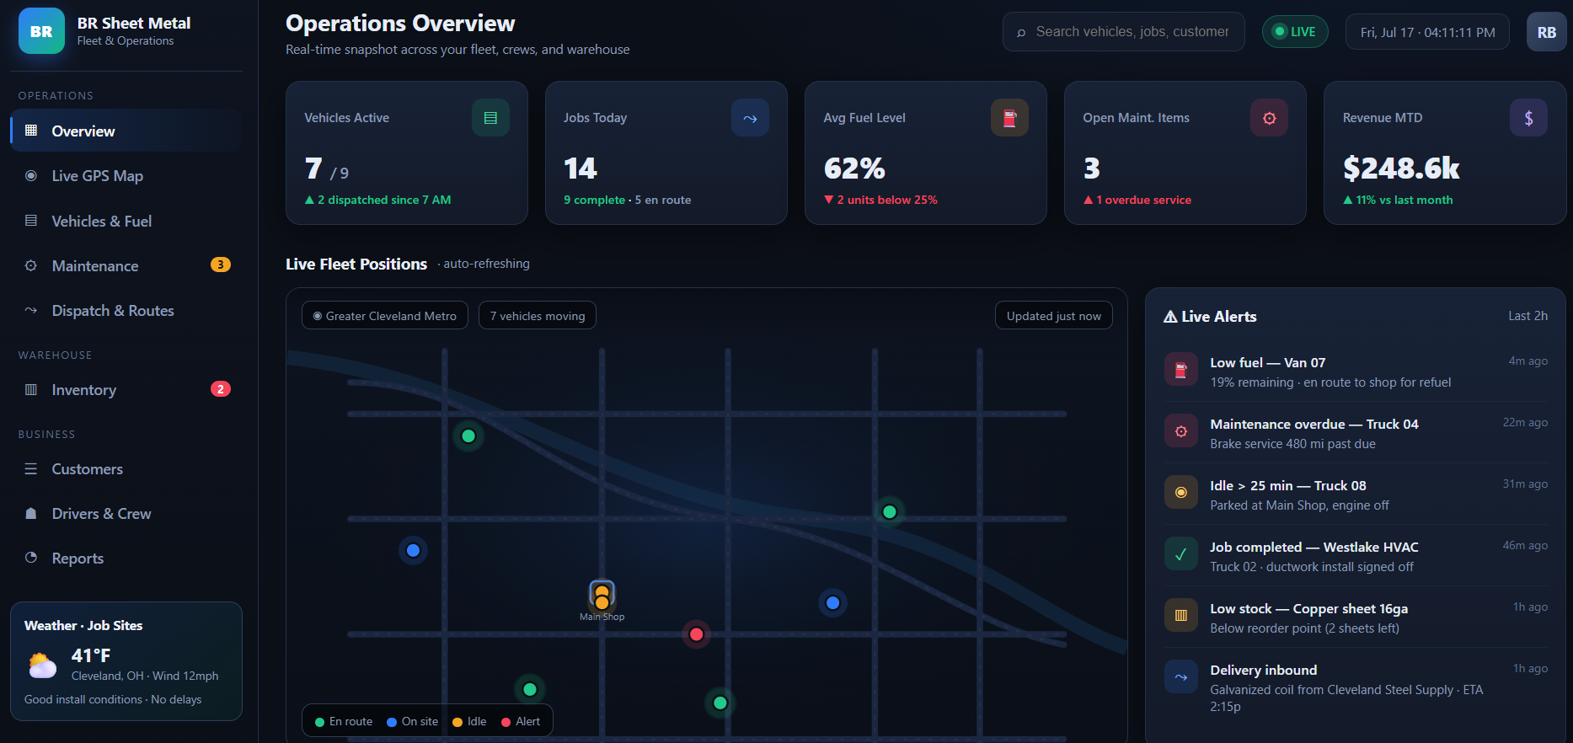Viewport: 1573px width, 743px height.
Task: Open the Idle Truck 08 alert
Action: click(1356, 494)
